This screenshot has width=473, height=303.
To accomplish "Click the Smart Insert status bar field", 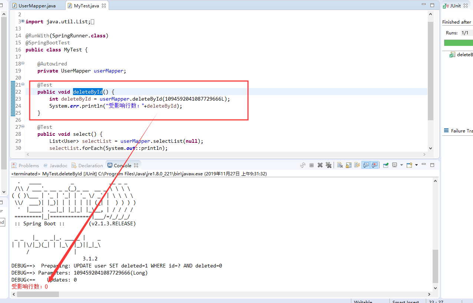I will (406, 302).
